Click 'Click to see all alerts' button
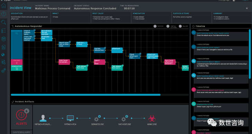The width and height of the screenshot is (252, 134). click(x=21, y=132)
